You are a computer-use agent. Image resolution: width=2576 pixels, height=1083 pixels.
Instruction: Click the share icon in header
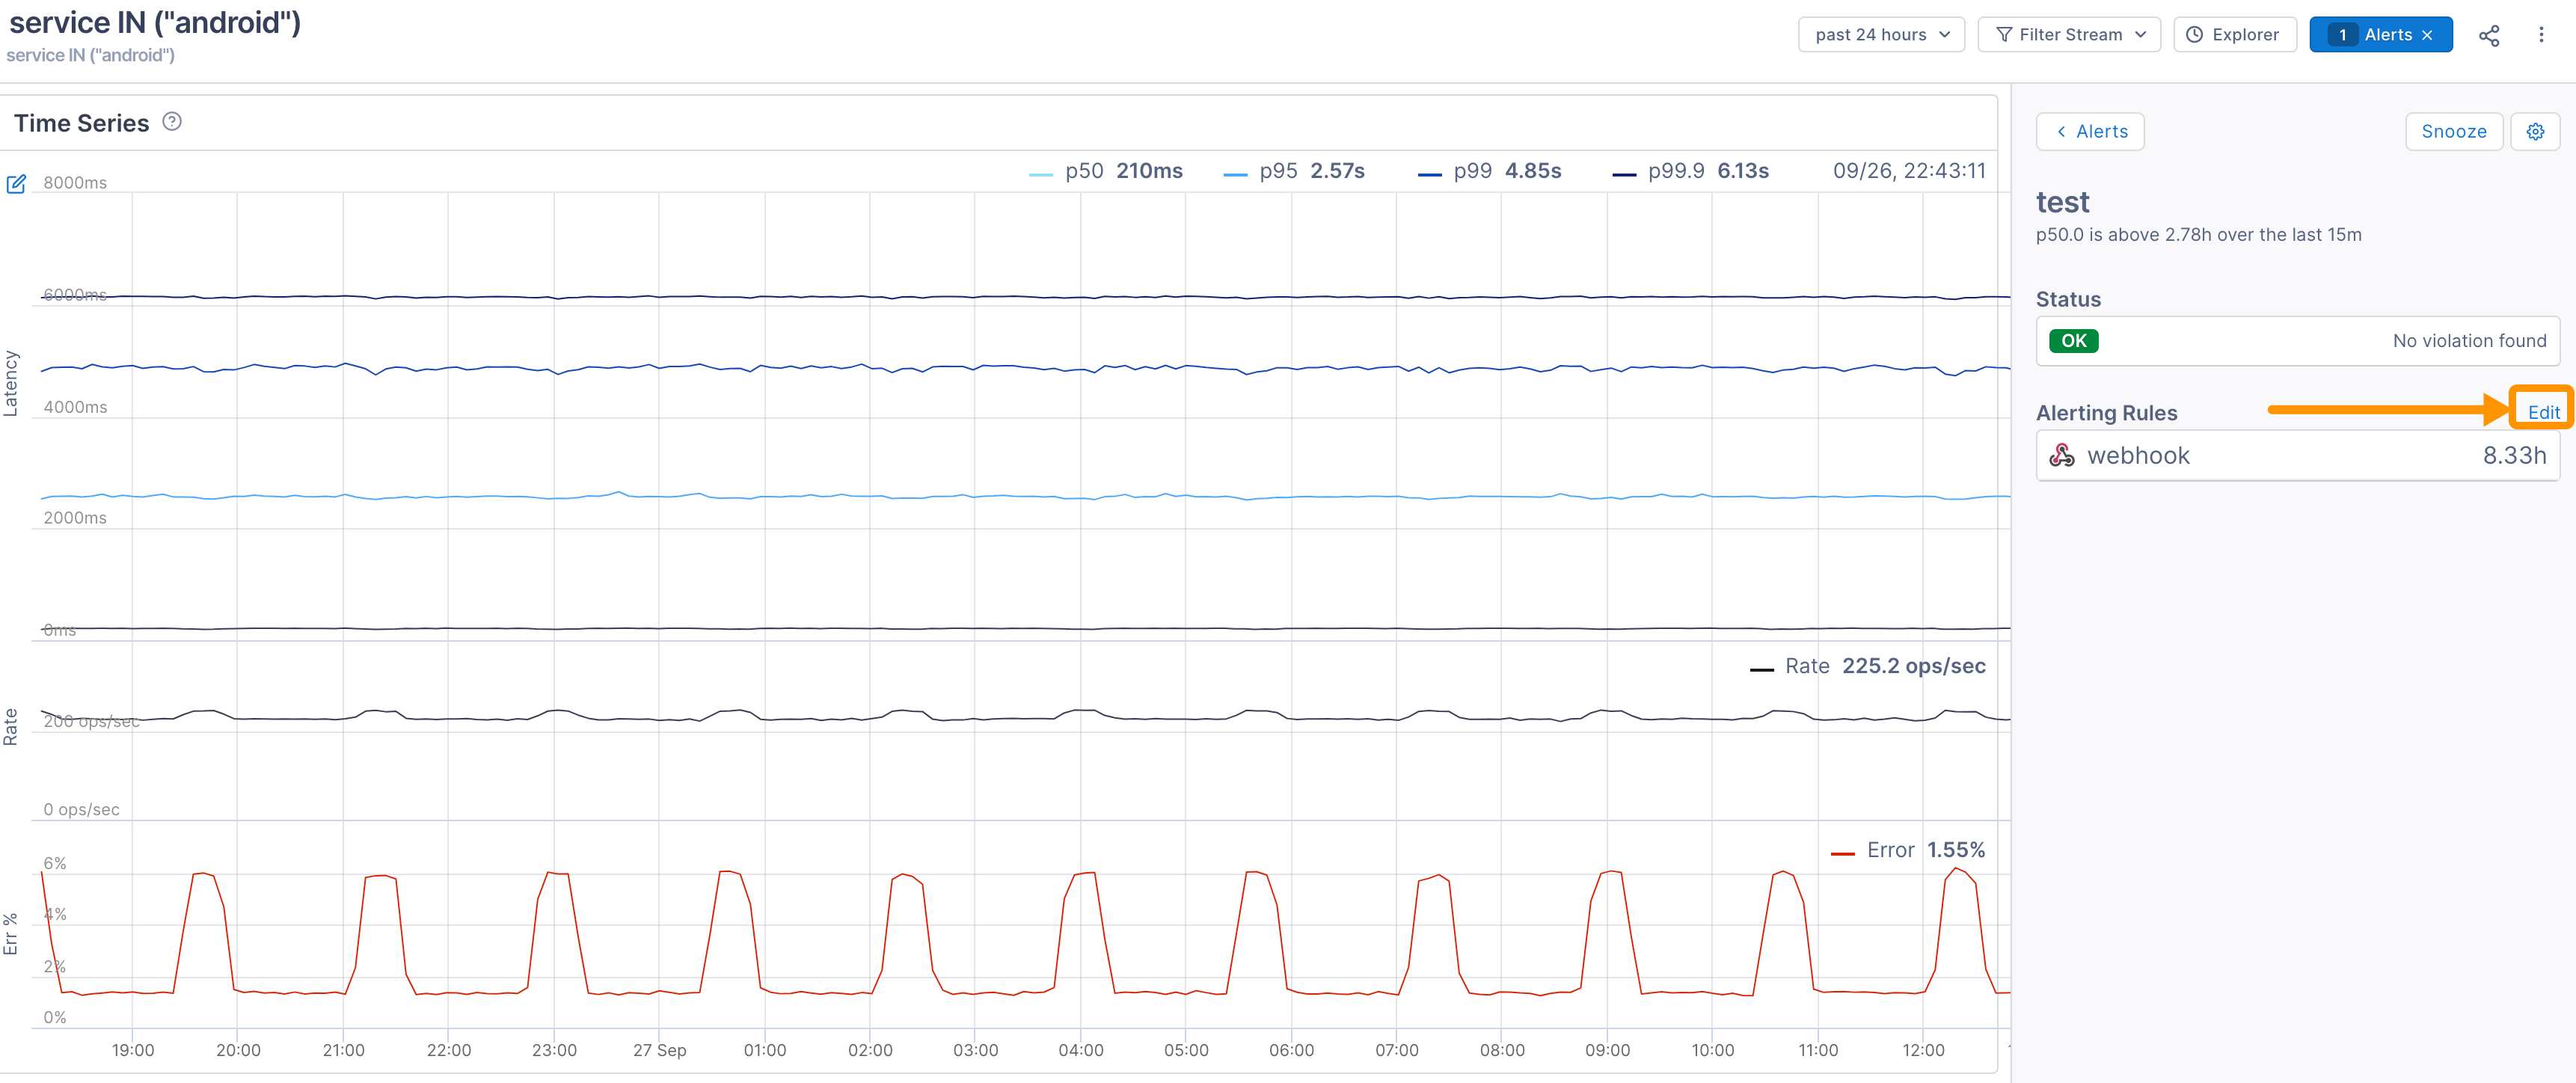point(2488,35)
